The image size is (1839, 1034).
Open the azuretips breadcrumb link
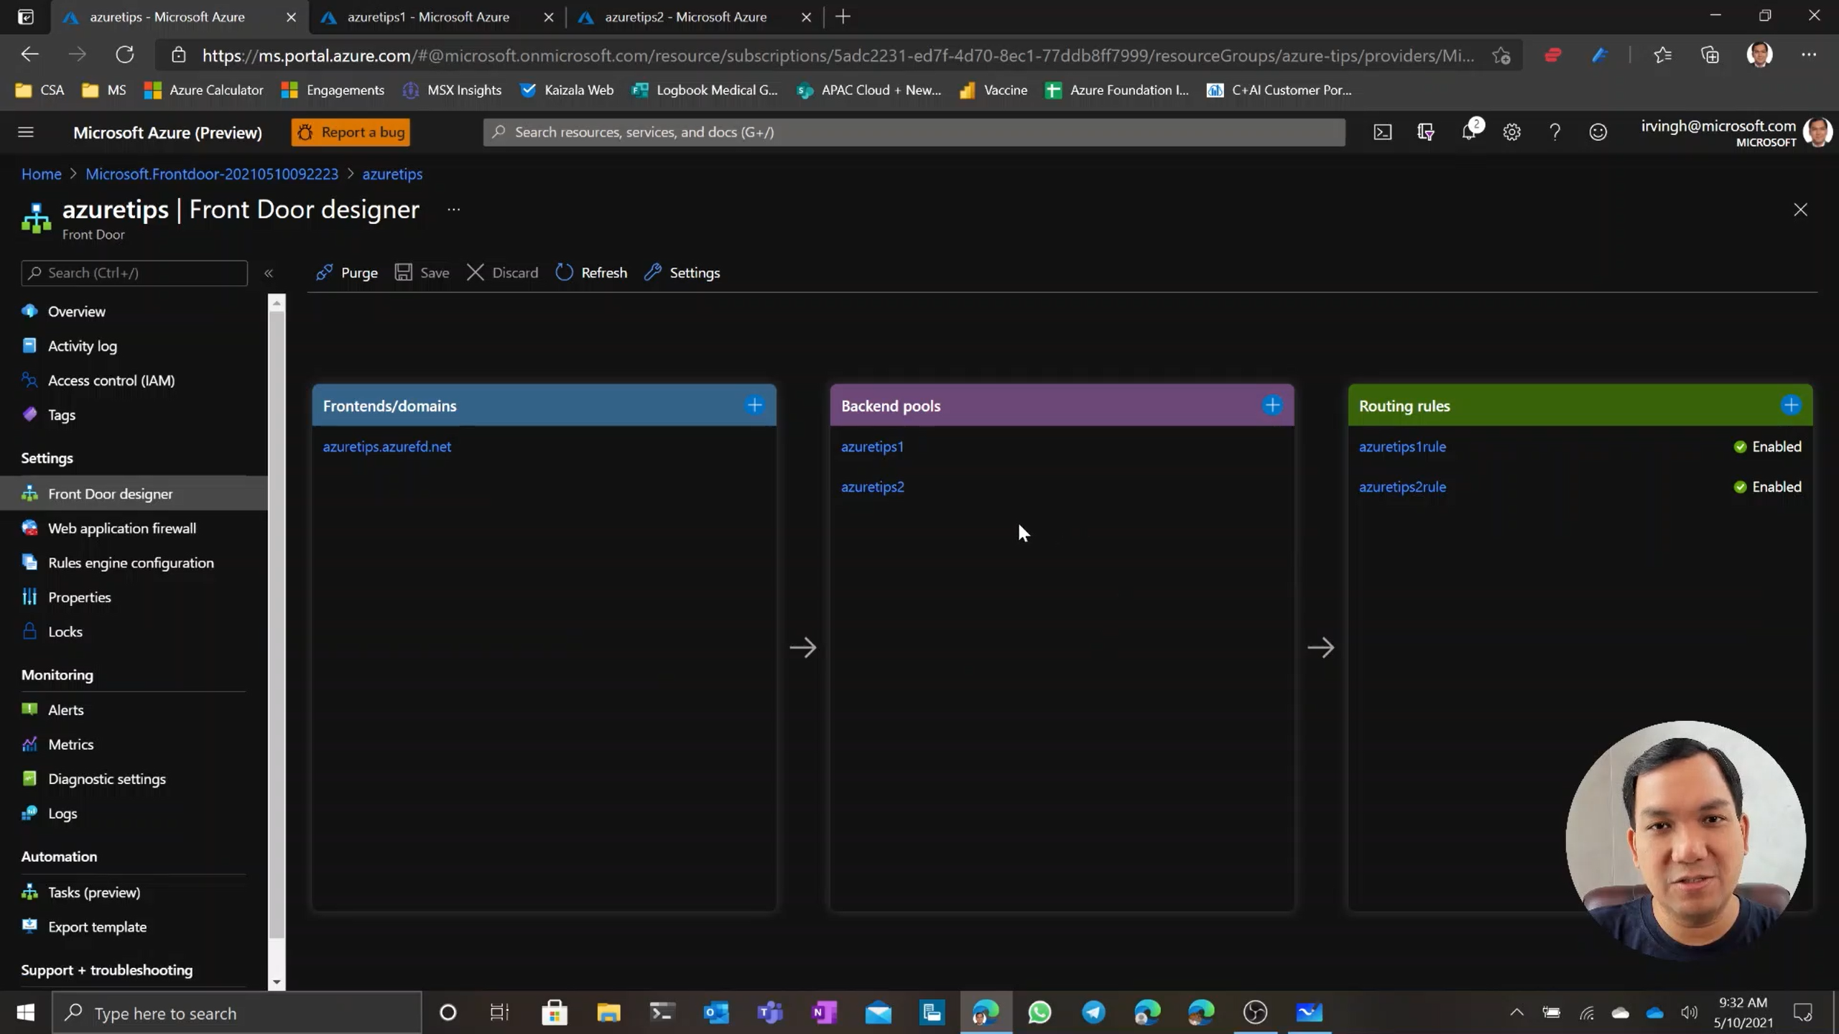(392, 174)
